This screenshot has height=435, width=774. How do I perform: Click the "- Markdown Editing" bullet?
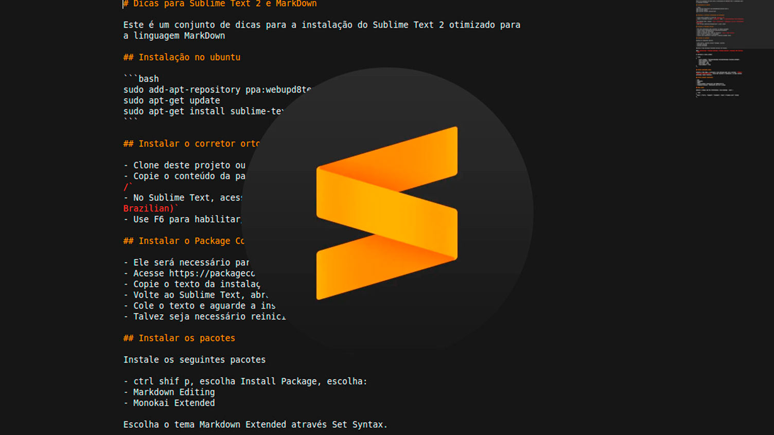(x=169, y=392)
